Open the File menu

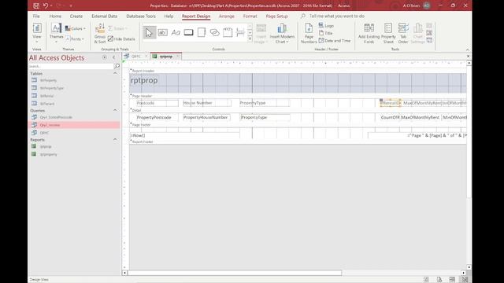coord(36,16)
